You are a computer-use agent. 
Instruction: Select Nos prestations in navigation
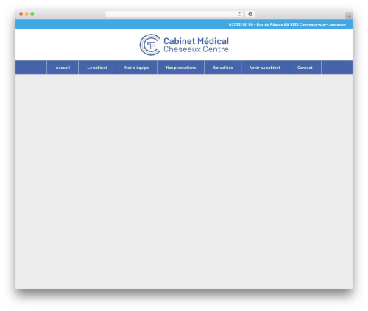(x=181, y=68)
